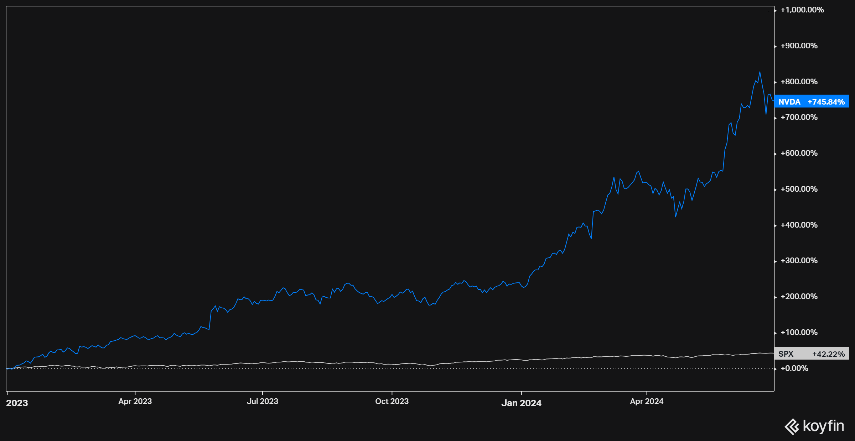Click the SPX +42.22% price label

pyautogui.click(x=812, y=354)
